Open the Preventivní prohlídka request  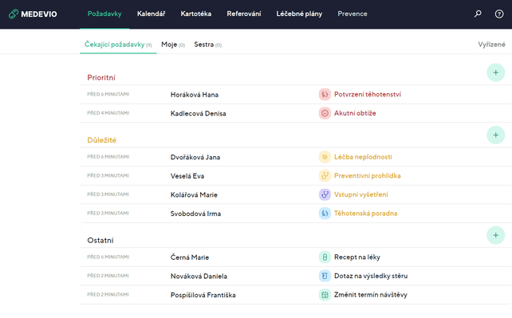tap(368, 176)
